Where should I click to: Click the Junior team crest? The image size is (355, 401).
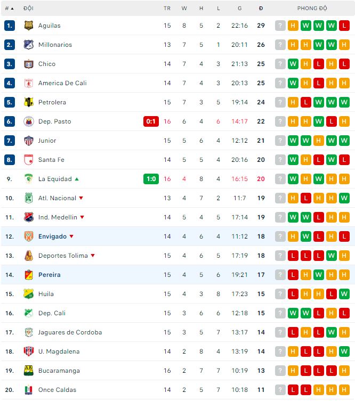[29, 141]
